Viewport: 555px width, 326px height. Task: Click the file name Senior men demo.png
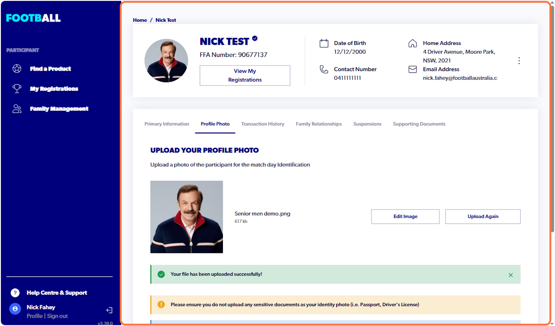[262, 214]
